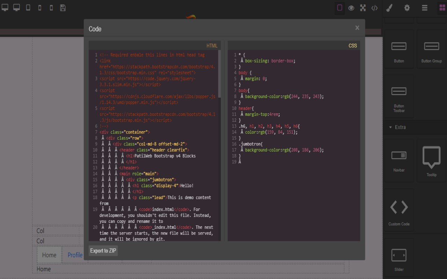Open the settings gear panel
Image resolution: width=447 pixels, height=279 pixels.
[407, 8]
